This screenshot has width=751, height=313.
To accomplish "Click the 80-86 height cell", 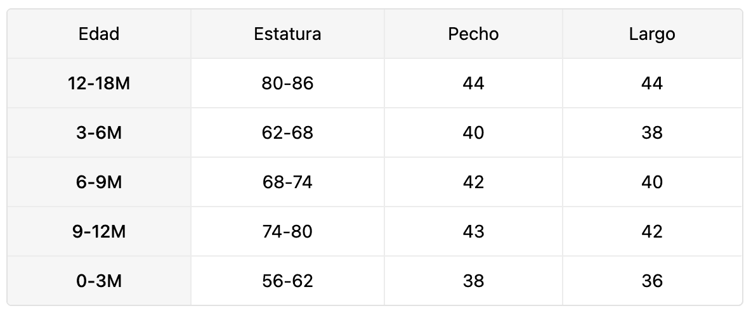I will coord(287,84).
